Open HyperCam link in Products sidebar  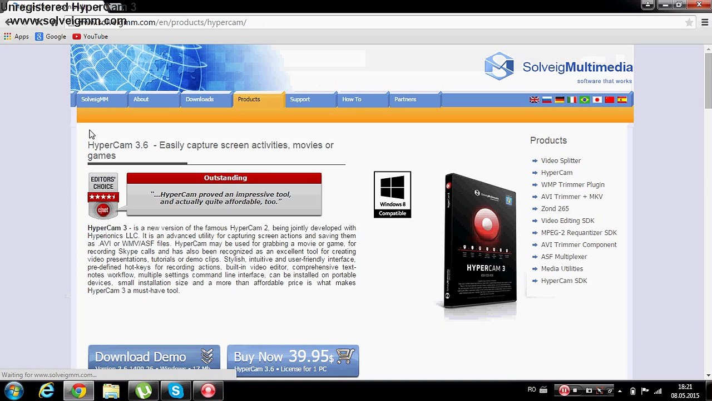coord(557,173)
